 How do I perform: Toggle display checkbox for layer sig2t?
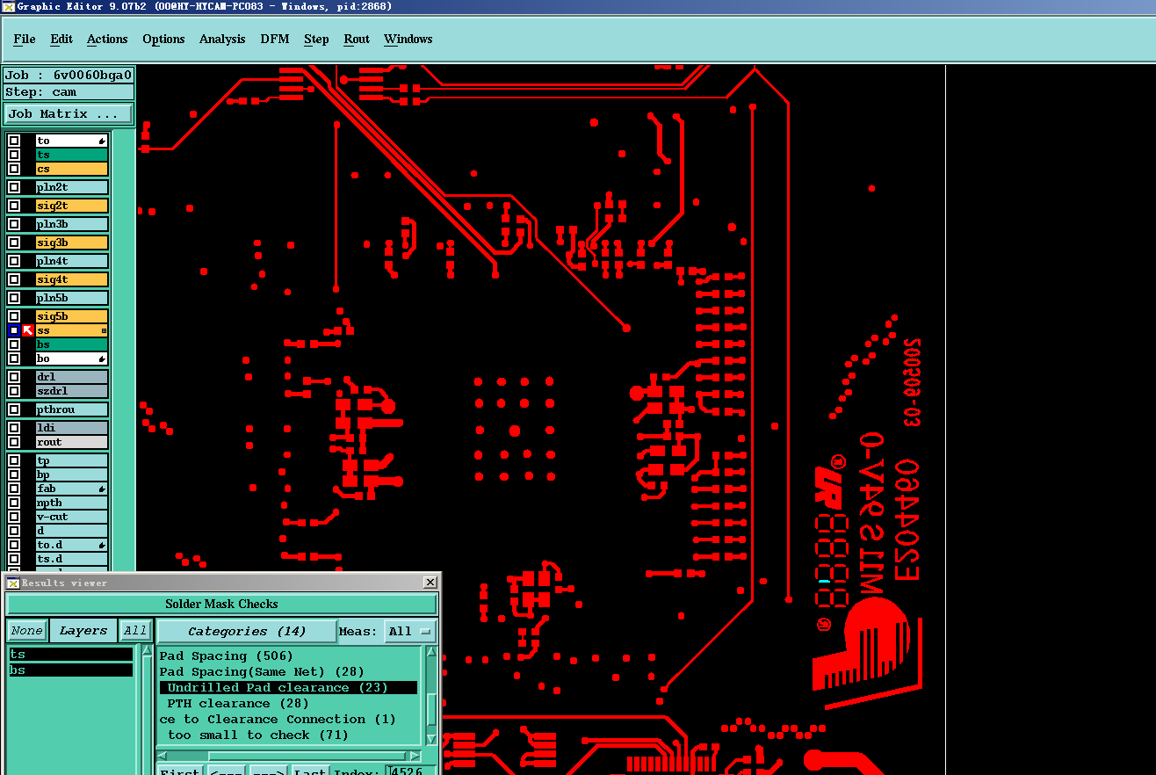tap(14, 206)
